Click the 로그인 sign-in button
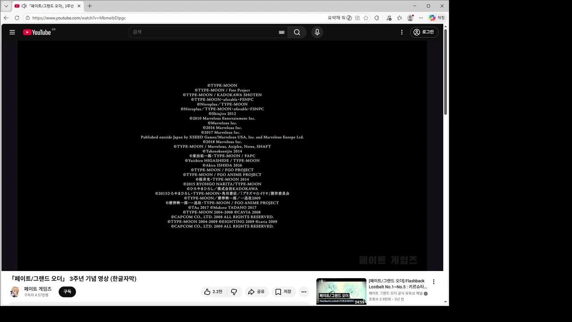Screen dimensions: 572x322 [424, 32]
